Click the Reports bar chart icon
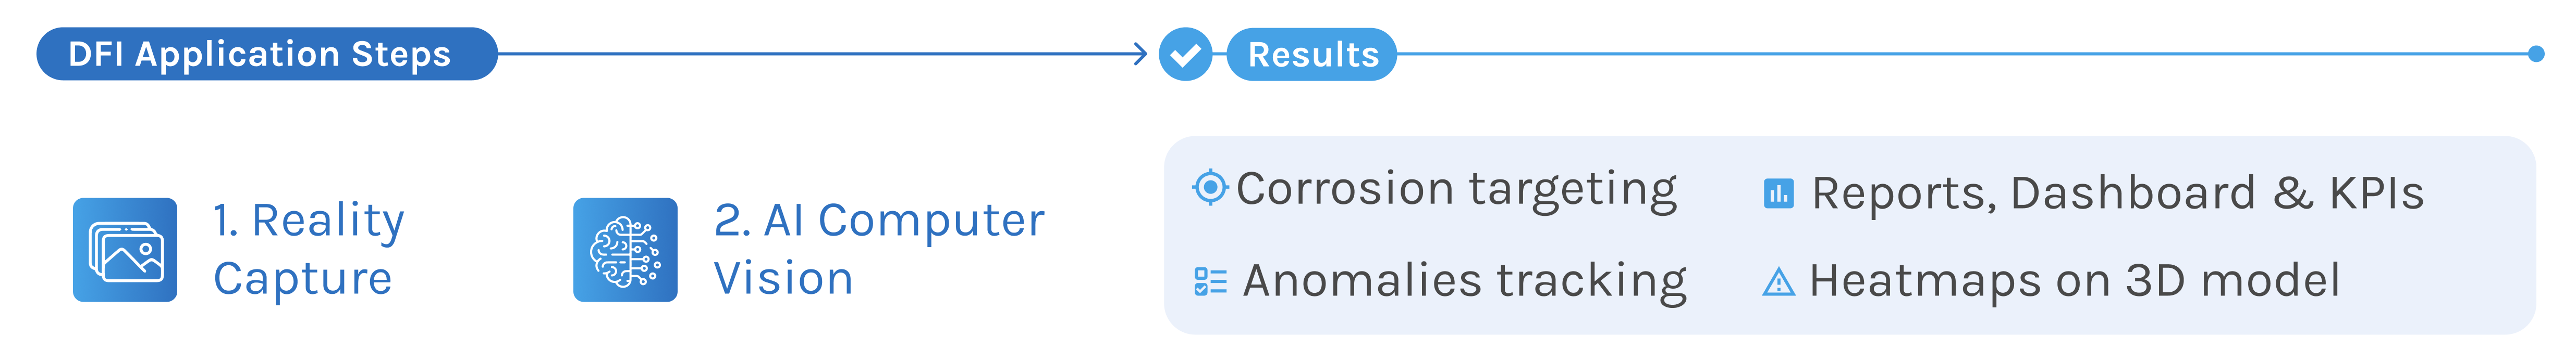The height and width of the screenshot is (362, 2576). (x=1778, y=193)
